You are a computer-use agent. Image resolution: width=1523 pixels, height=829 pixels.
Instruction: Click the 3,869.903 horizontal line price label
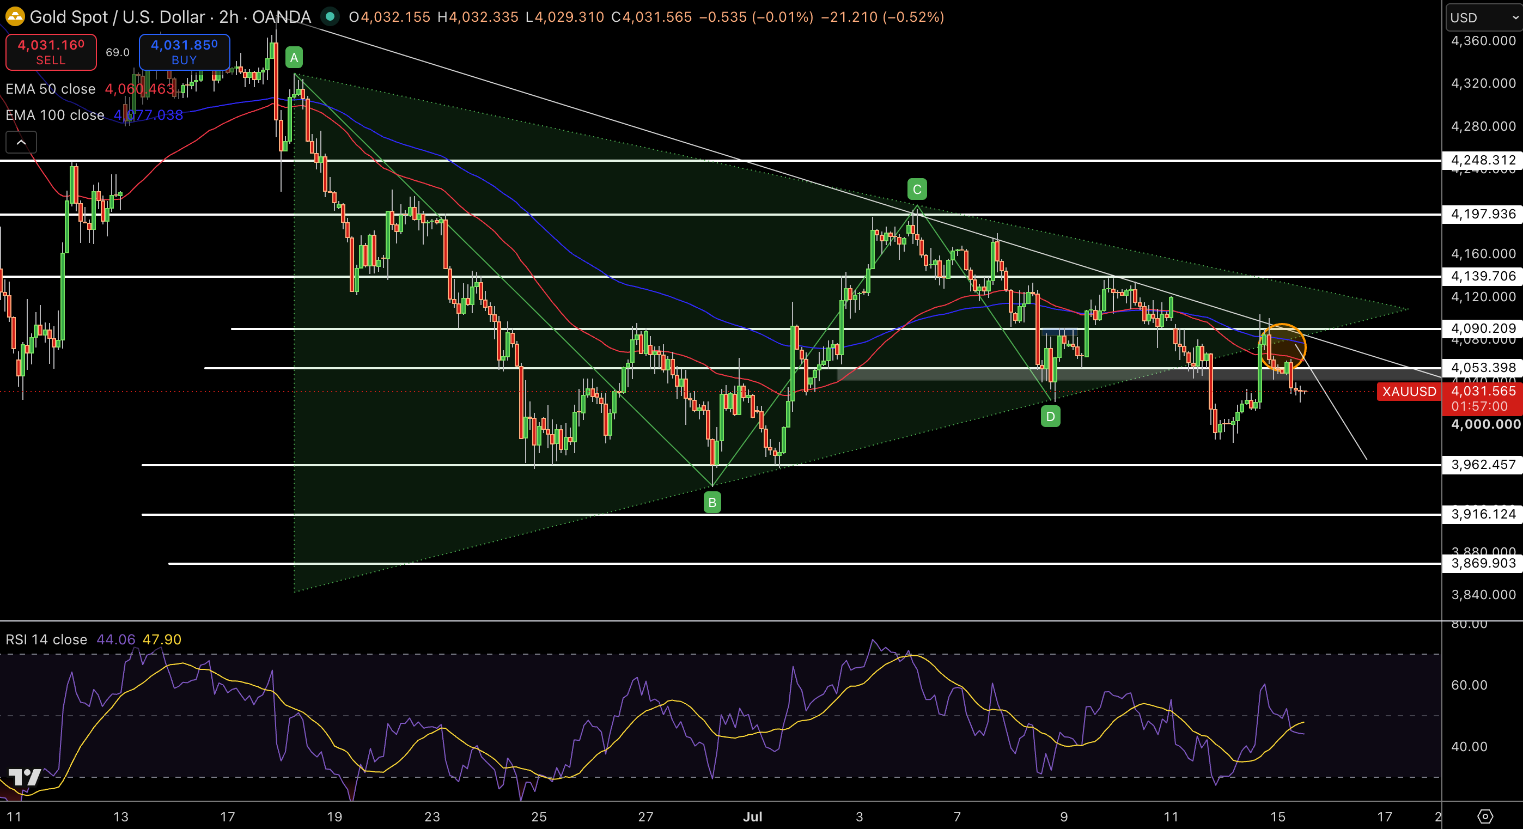[1483, 564]
